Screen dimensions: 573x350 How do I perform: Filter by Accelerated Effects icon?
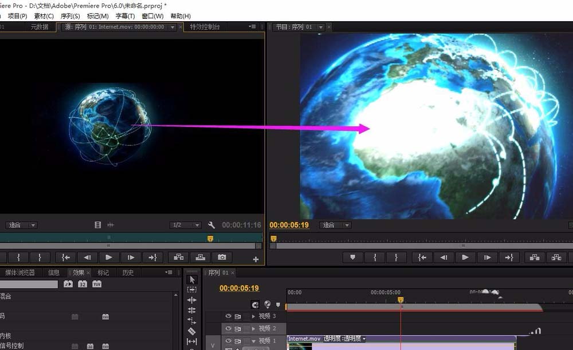(x=68, y=284)
